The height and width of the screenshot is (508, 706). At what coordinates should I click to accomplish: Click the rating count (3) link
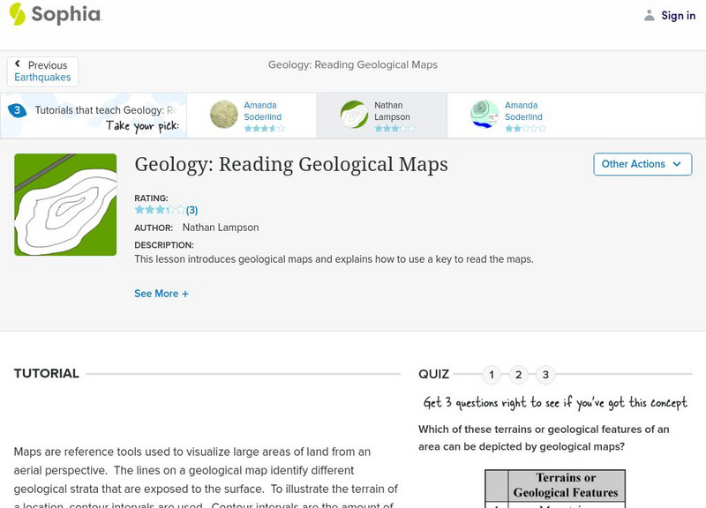[x=192, y=210]
